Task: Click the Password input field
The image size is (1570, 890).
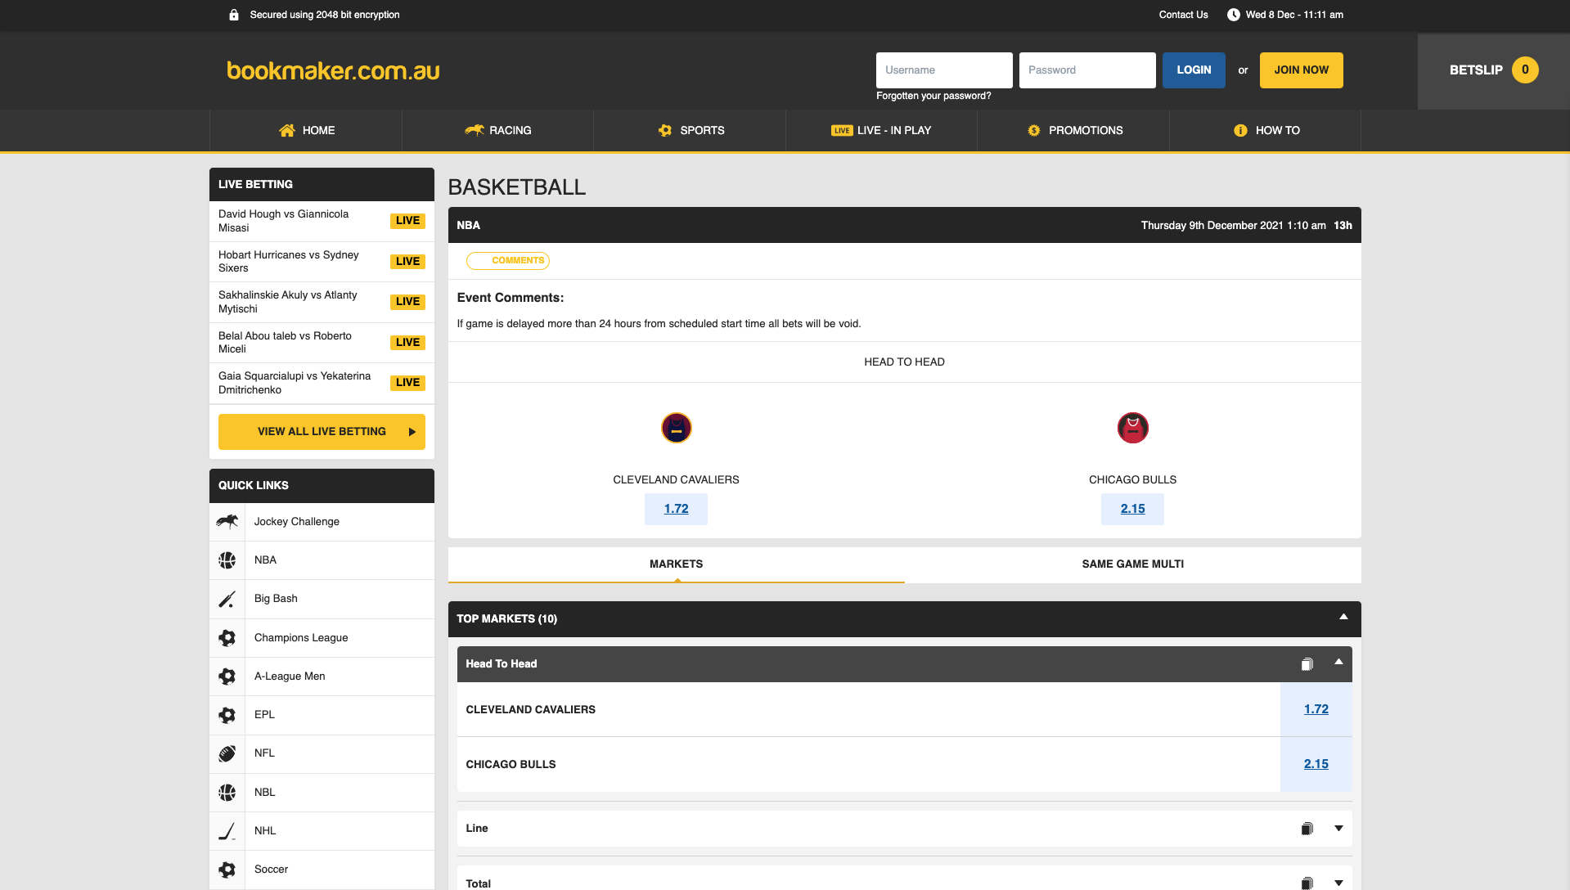Action: coord(1087,70)
